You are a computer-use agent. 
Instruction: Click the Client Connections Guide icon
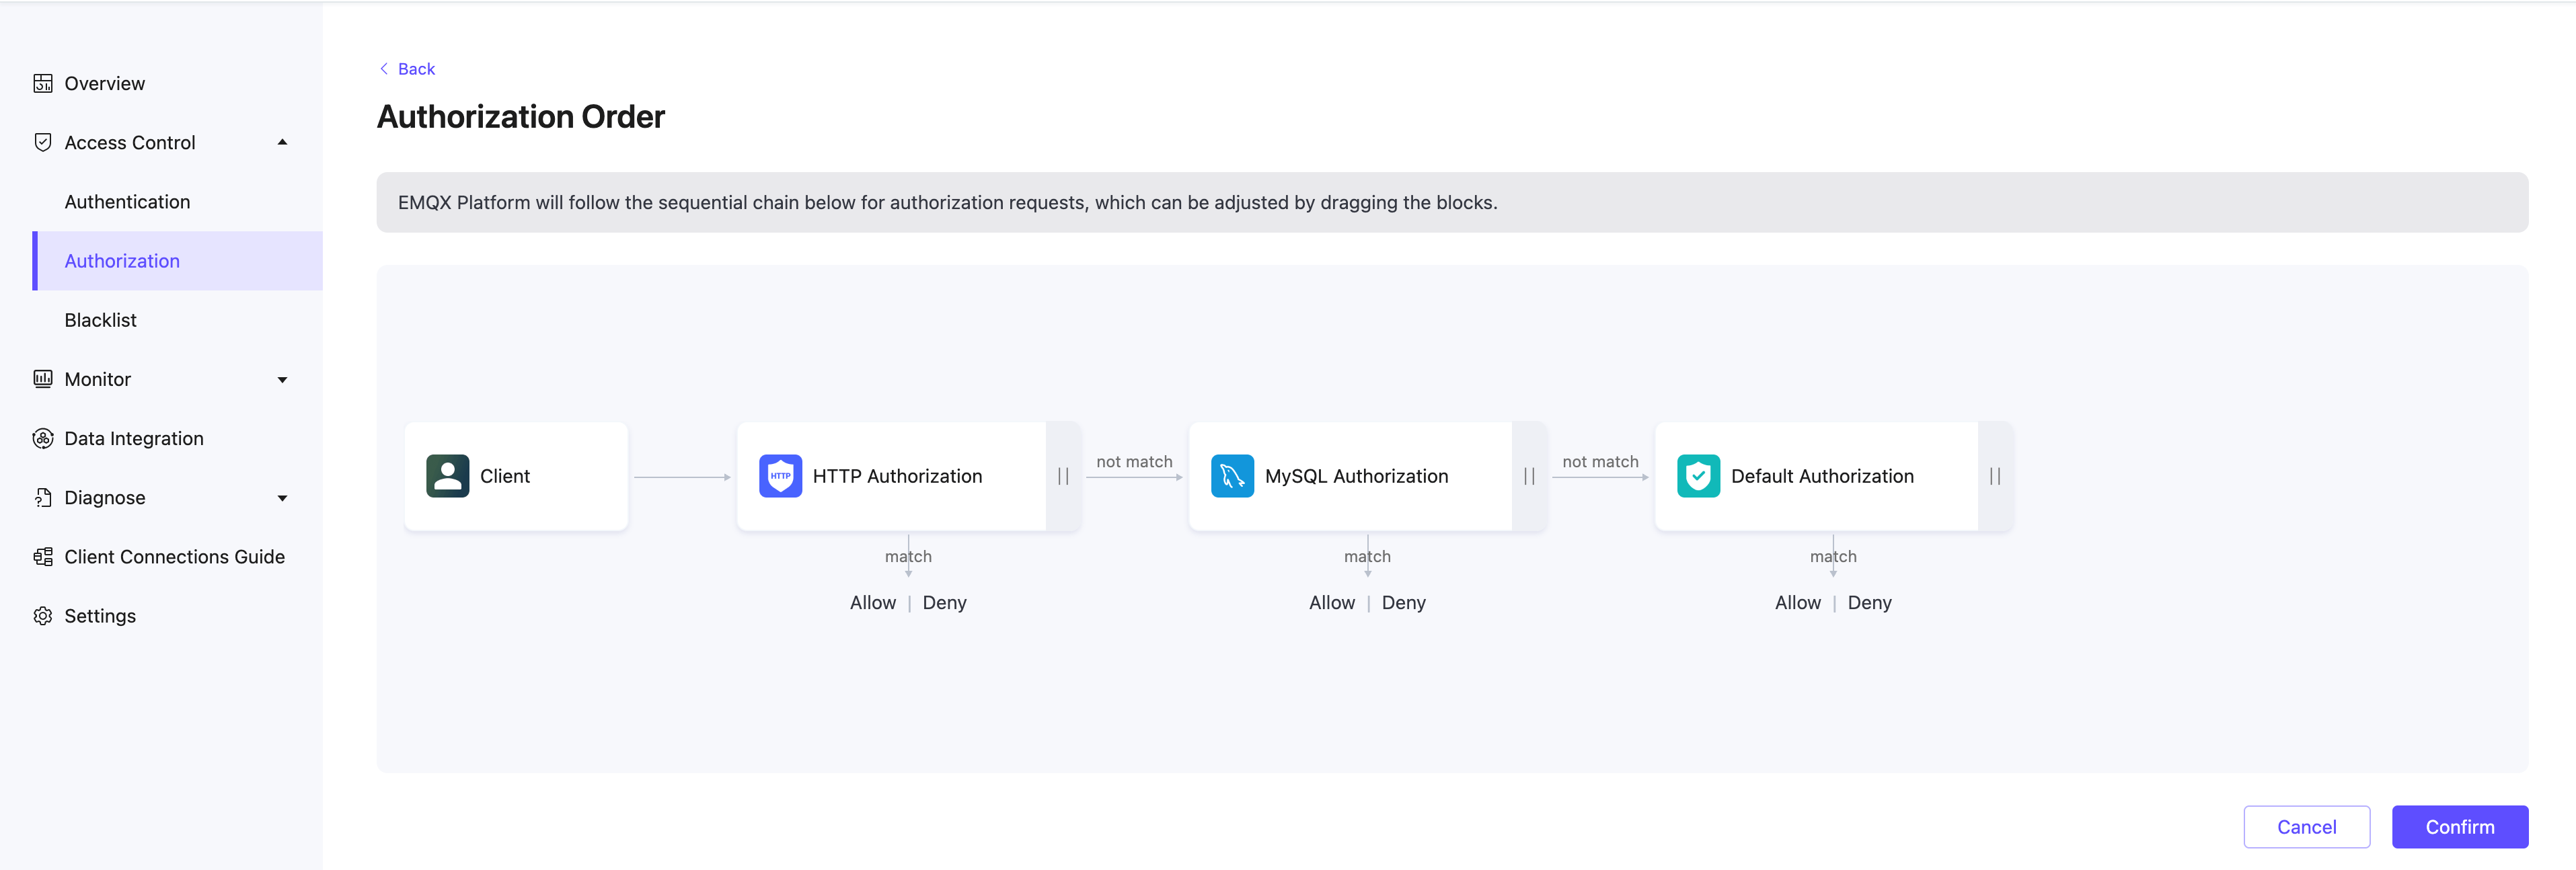coord(43,557)
